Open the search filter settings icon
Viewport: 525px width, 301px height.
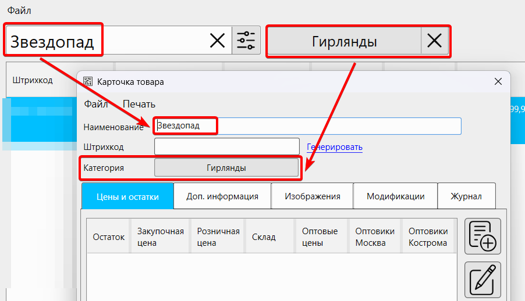(246, 41)
